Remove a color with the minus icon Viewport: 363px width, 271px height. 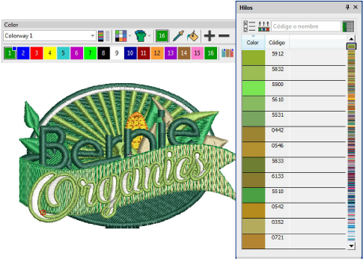click(224, 36)
